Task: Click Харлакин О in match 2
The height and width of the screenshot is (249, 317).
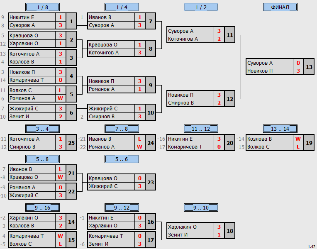Action: tap(32, 44)
